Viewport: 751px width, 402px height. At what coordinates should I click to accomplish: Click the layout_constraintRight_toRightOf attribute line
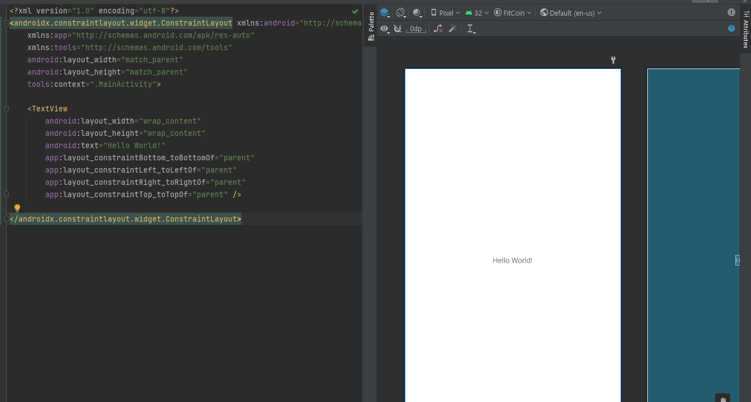(x=146, y=182)
